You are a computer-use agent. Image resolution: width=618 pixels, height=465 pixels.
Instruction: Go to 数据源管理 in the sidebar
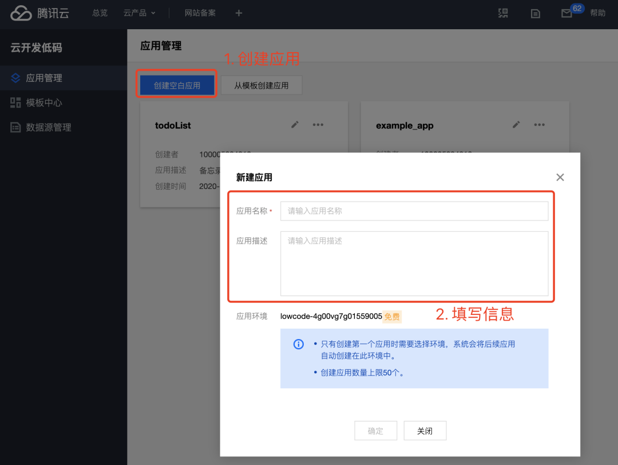coord(64,127)
